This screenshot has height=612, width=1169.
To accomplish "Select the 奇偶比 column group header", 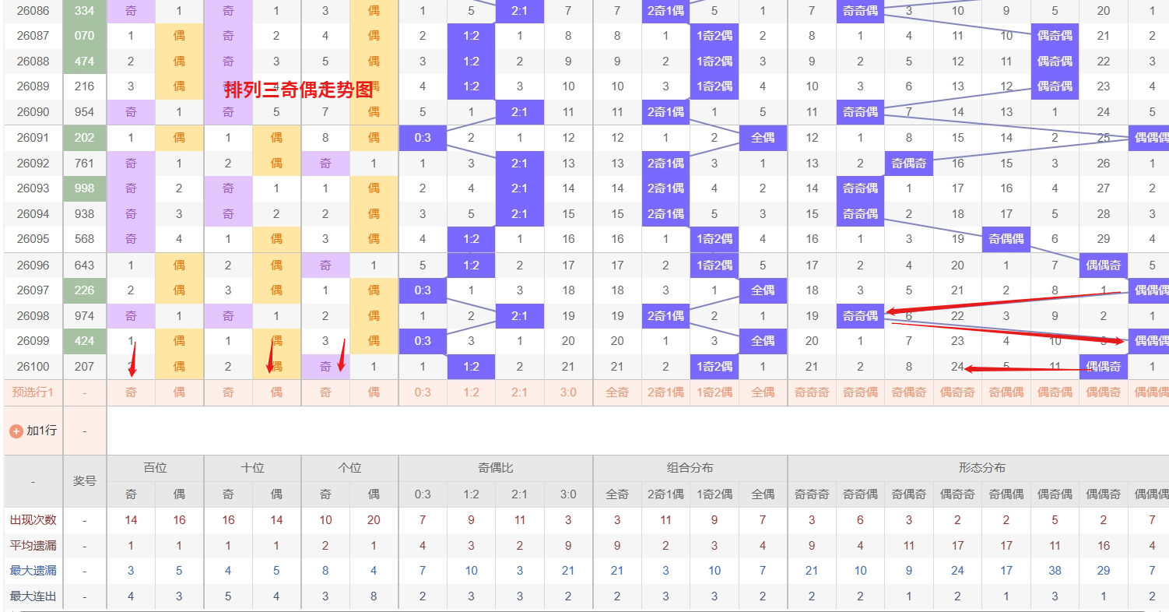I will pyautogui.click(x=495, y=468).
